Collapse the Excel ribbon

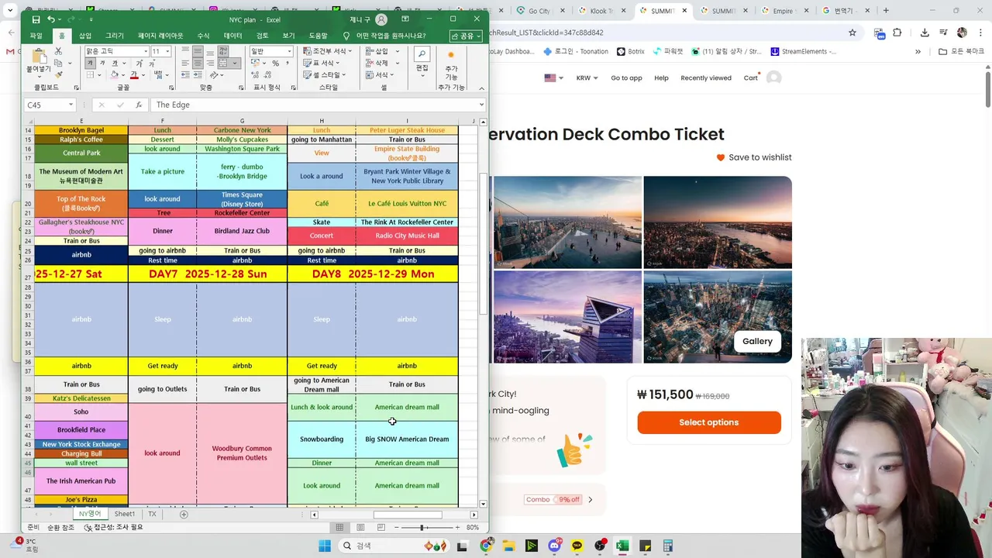(x=481, y=88)
